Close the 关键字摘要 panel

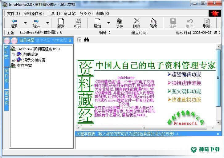[x=218, y=134]
